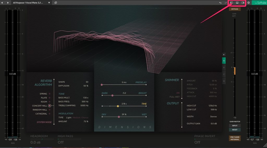The height and width of the screenshot is (148, 267).
Task: Select the Spring reverb algorithm
Action: 49,94
